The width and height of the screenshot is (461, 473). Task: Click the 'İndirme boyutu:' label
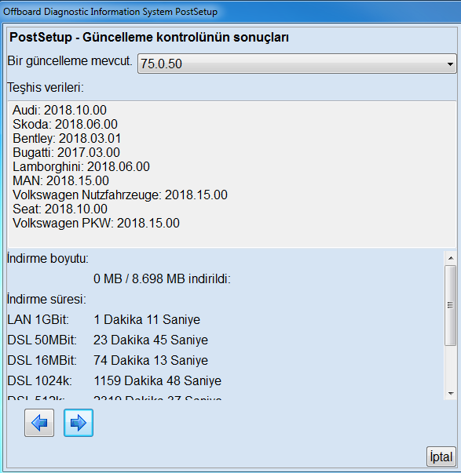tap(48, 259)
